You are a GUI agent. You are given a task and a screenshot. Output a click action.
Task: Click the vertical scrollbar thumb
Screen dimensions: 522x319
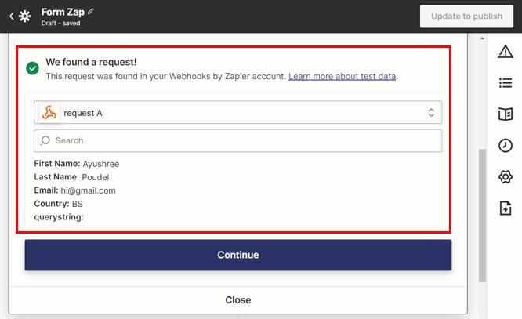[x=482, y=216]
